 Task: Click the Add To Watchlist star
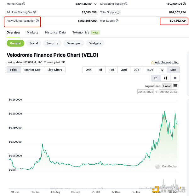(x=152, y=62)
